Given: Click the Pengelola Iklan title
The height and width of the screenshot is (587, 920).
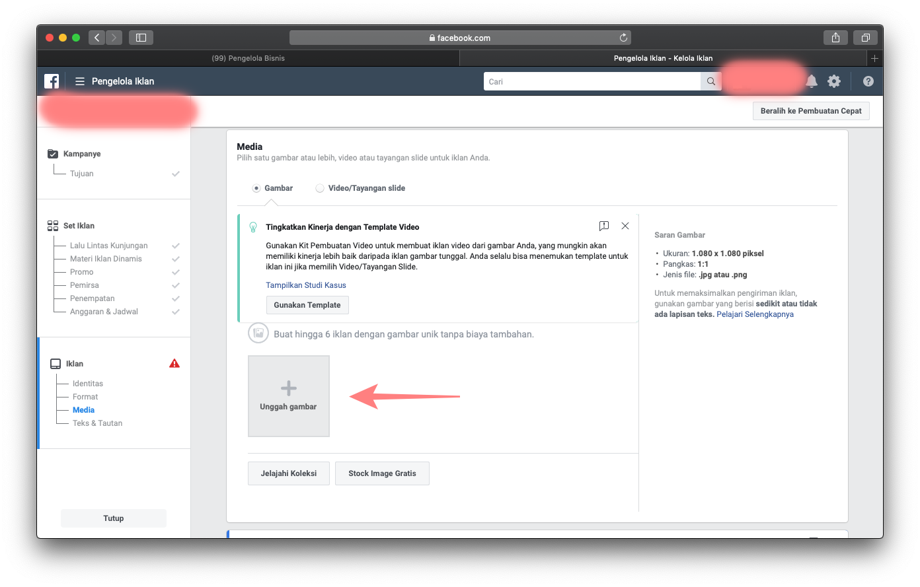Looking at the screenshot, I should [x=123, y=81].
